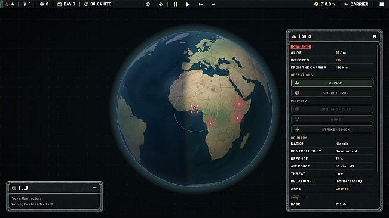Select the CARRIER button in top bar
The width and height of the screenshot is (389, 218).
[356, 4]
